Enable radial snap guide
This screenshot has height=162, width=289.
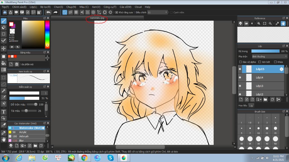pos(87,12)
